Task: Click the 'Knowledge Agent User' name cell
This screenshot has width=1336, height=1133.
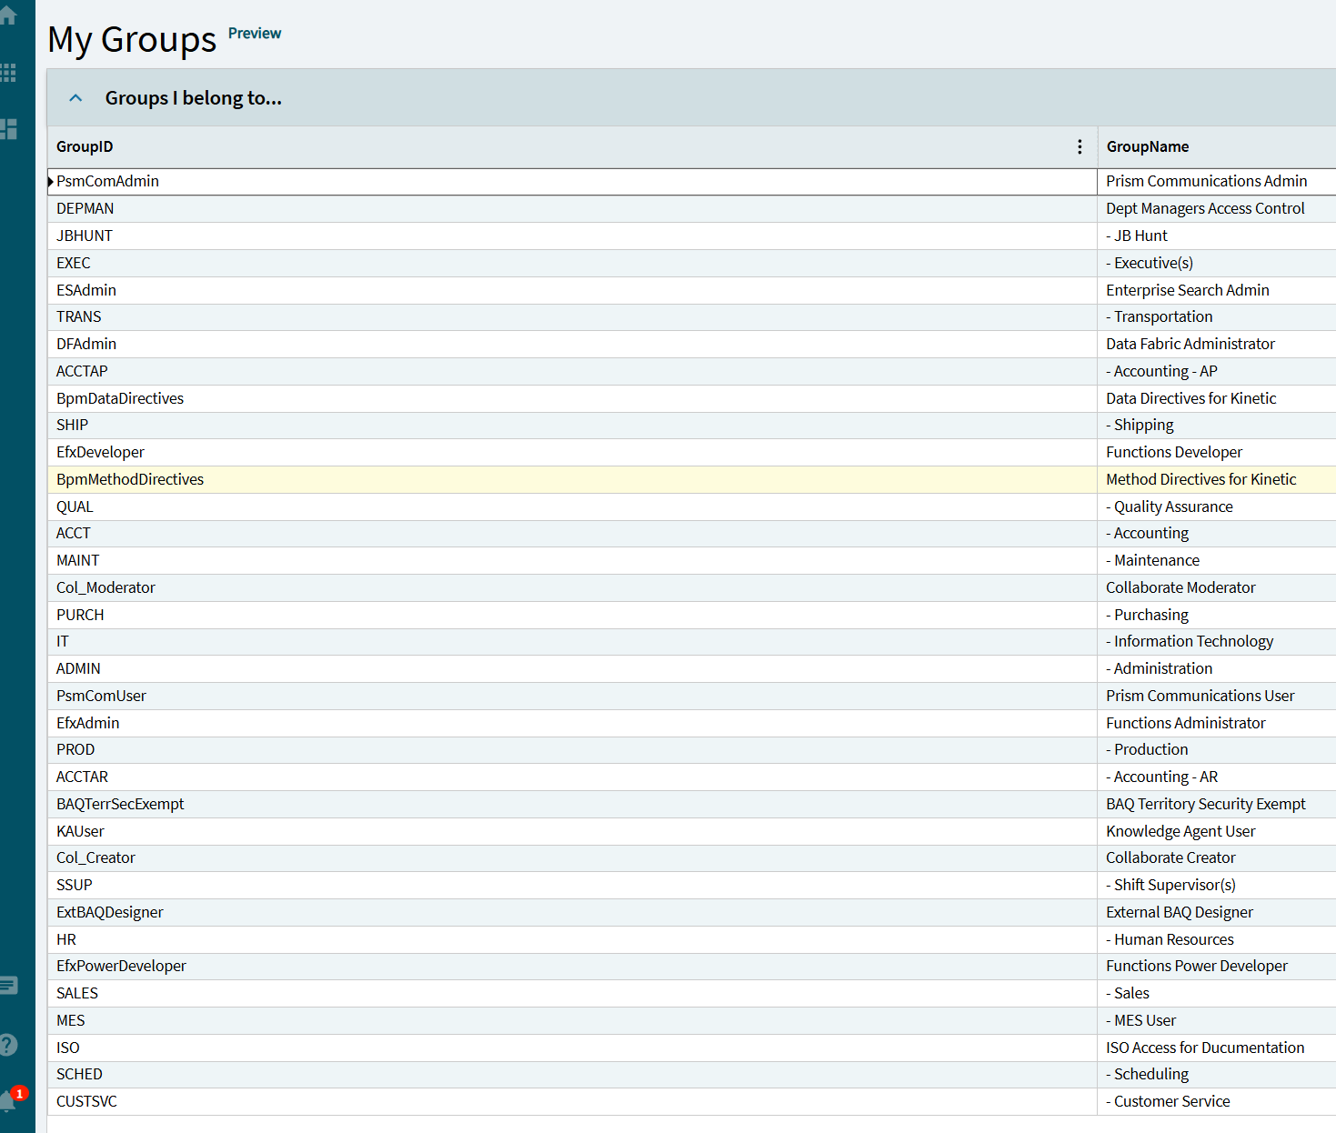Action: [x=1180, y=831]
